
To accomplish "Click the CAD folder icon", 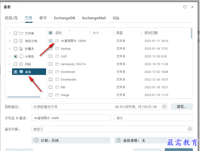I will [57, 56].
